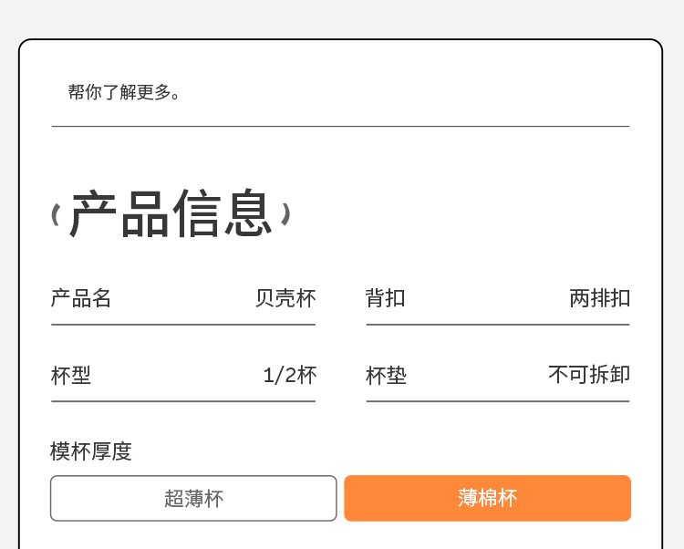Viewport: 684px width, 549px height.
Task: Click the underline beneath the 杯型 row
Action: click(x=183, y=401)
